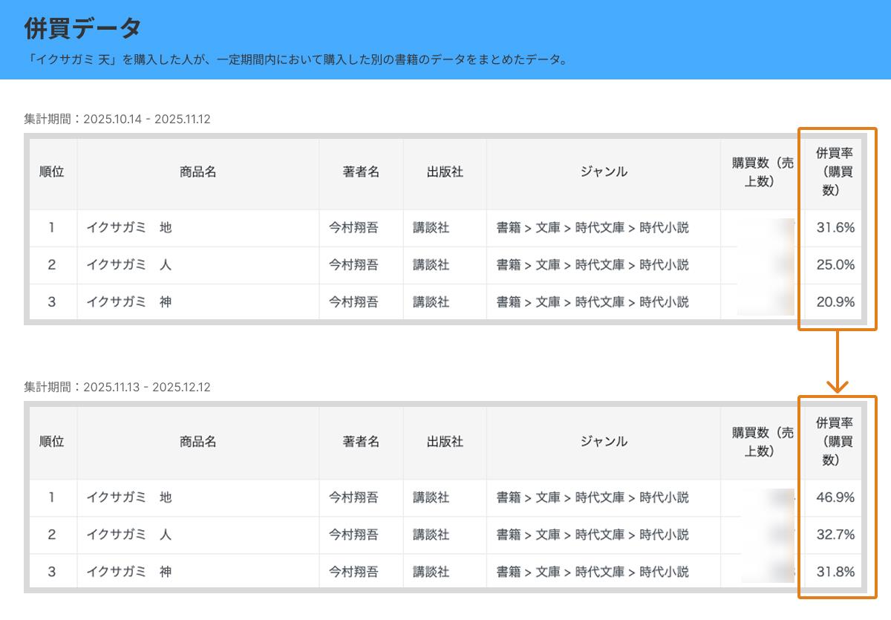This screenshot has height=620, width=891.
Task: Click 出版社 header in the lower table
Action: pos(445,442)
